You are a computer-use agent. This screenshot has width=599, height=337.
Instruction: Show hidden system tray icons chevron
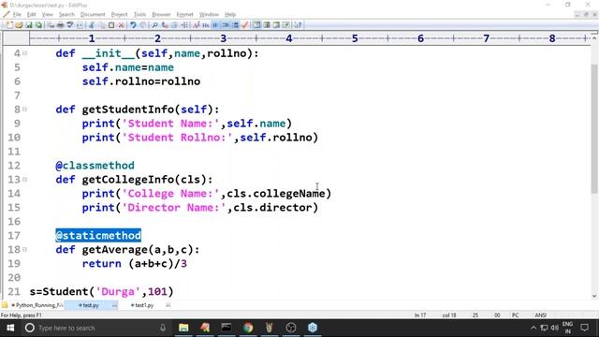(533, 328)
